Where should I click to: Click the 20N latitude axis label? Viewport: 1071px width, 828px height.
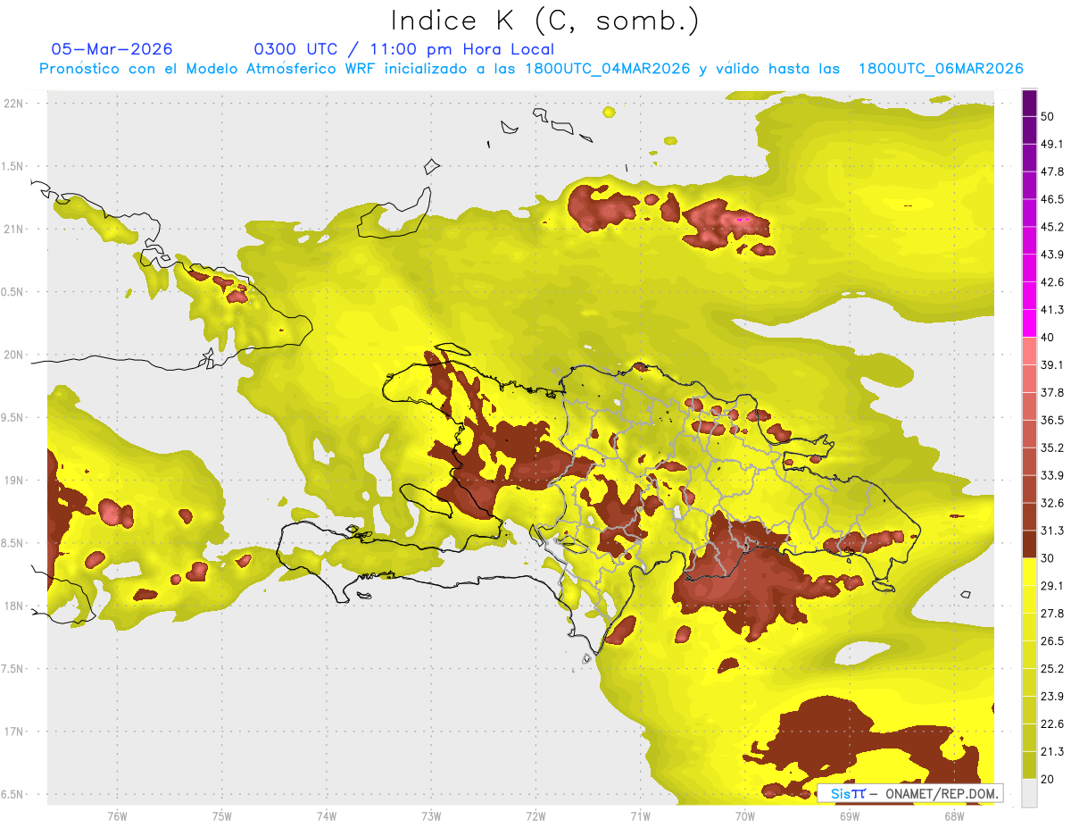(15, 355)
